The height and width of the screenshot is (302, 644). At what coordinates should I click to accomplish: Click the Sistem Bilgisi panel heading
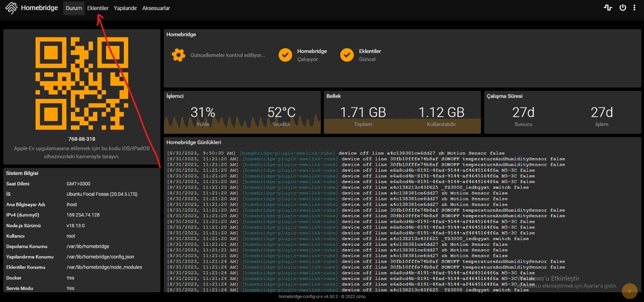pyautogui.click(x=22, y=173)
